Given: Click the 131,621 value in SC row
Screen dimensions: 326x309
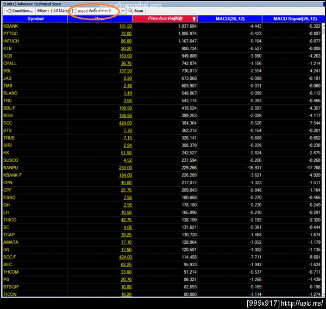Looking at the screenshot, I should click(x=189, y=228).
